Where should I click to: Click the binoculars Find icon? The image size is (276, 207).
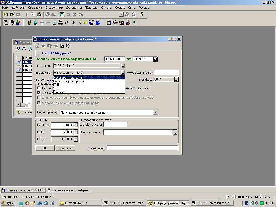(x=81, y=15)
